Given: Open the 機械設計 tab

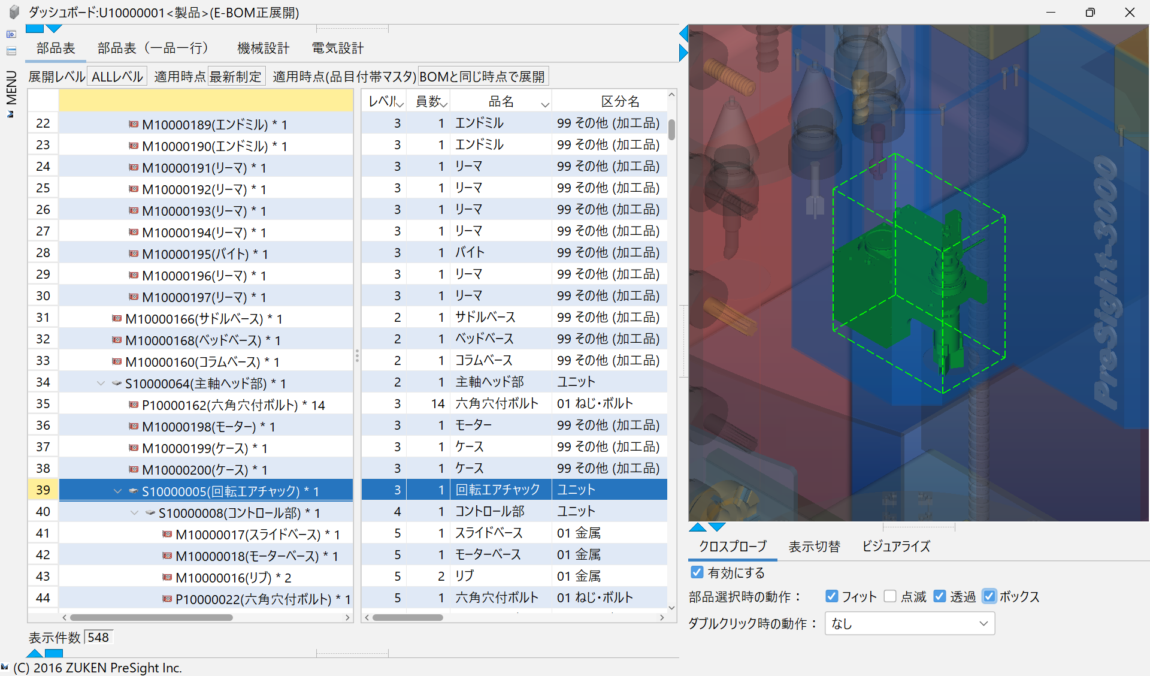Looking at the screenshot, I should pyautogui.click(x=263, y=48).
